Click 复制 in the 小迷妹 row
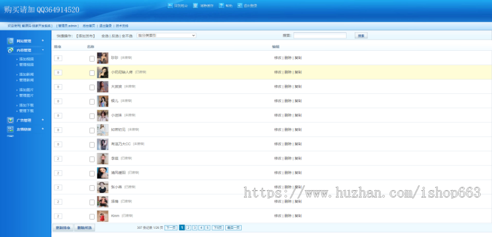Image resolution: width=492 pixels, height=237 pixels. coord(298,115)
